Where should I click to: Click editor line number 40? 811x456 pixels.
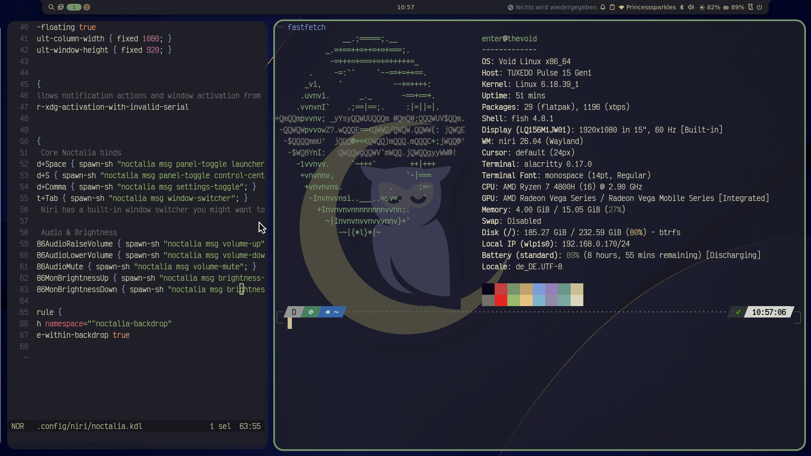(x=24, y=27)
